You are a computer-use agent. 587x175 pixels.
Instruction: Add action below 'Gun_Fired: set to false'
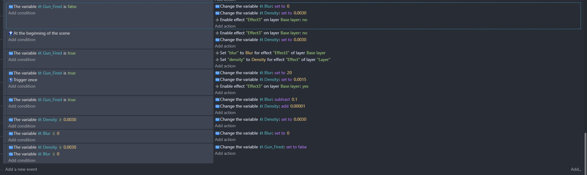225,154
